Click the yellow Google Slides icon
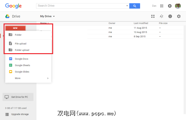 [x=10, y=72]
